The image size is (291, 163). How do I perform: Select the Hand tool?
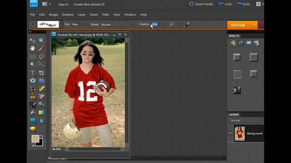(x=32, y=48)
